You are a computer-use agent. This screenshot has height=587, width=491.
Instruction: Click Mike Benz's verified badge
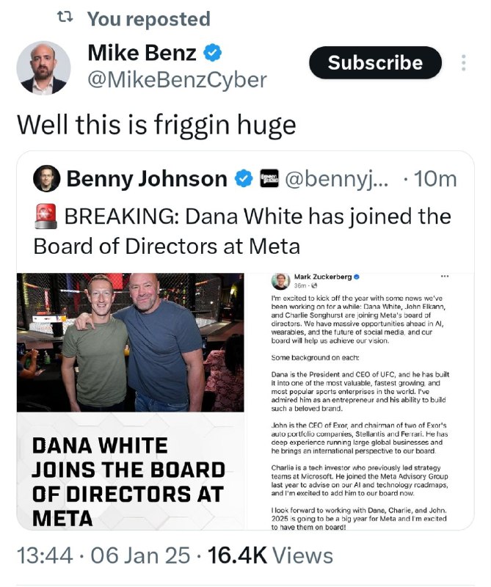(x=212, y=52)
